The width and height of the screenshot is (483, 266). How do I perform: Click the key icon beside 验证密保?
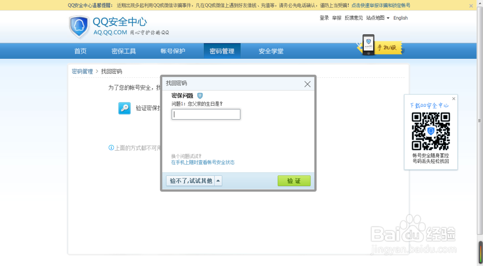(x=125, y=108)
